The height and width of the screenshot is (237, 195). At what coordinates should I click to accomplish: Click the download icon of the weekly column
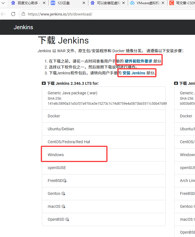tap(176, 83)
